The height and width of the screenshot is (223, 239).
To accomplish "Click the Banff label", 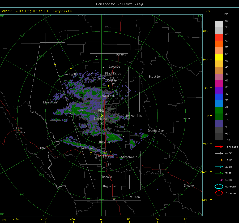I will click(44, 148).
